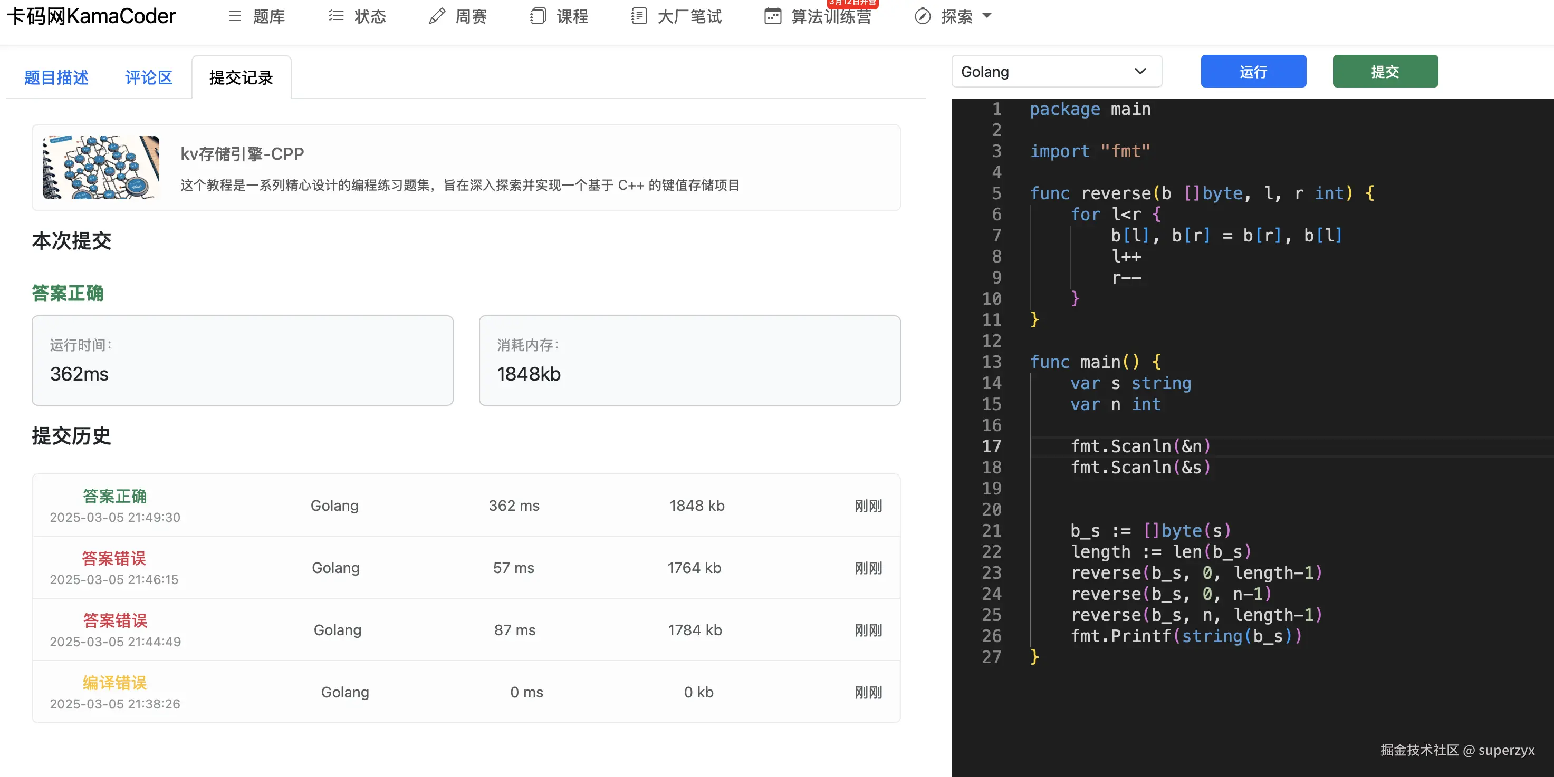Go to 卡码网KamaCoder home logo

[x=91, y=16]
